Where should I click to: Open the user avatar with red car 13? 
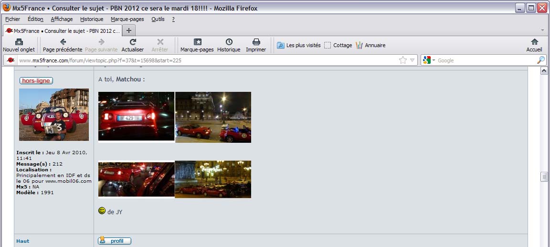click(53, 114)
